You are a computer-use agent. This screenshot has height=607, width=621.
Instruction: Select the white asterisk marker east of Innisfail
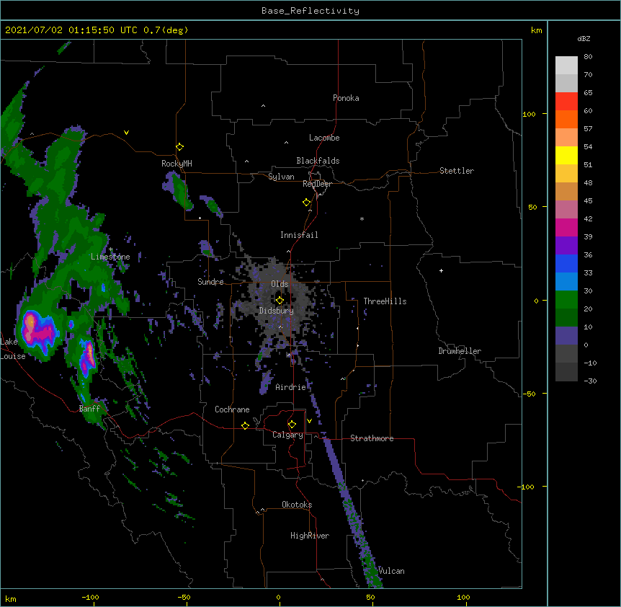pos(362,218)
